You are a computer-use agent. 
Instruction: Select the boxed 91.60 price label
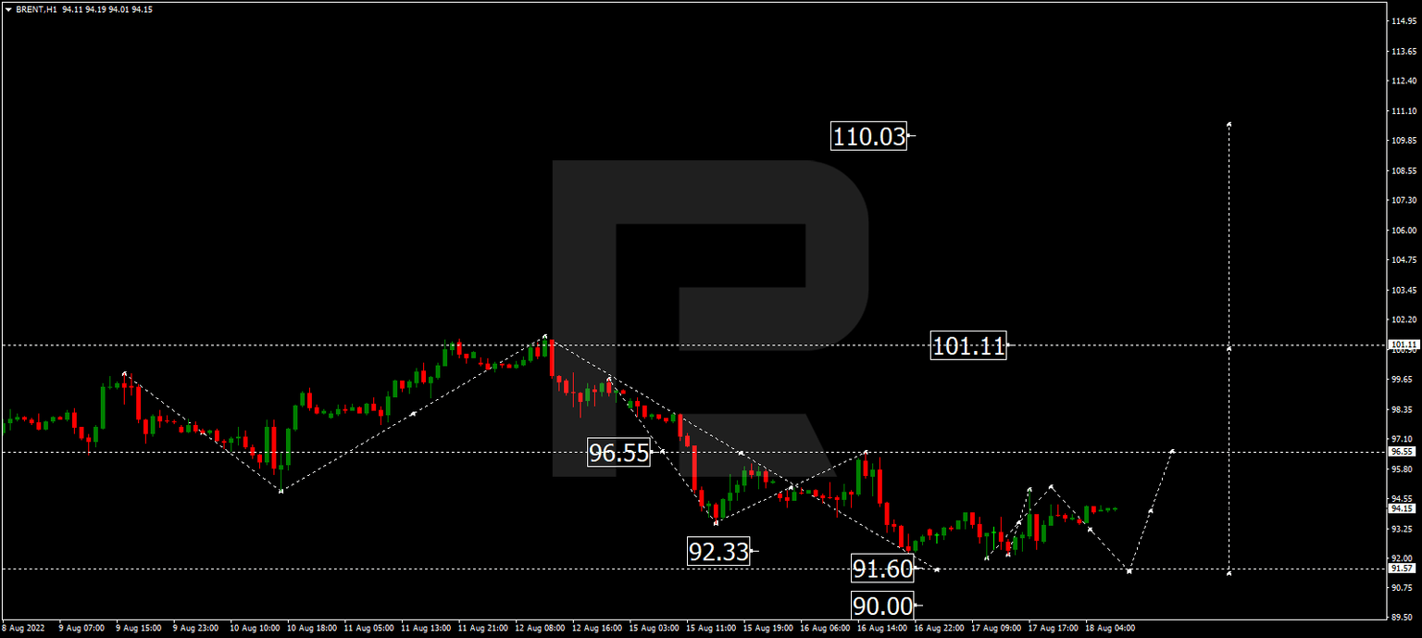click(x=882, y=569)
